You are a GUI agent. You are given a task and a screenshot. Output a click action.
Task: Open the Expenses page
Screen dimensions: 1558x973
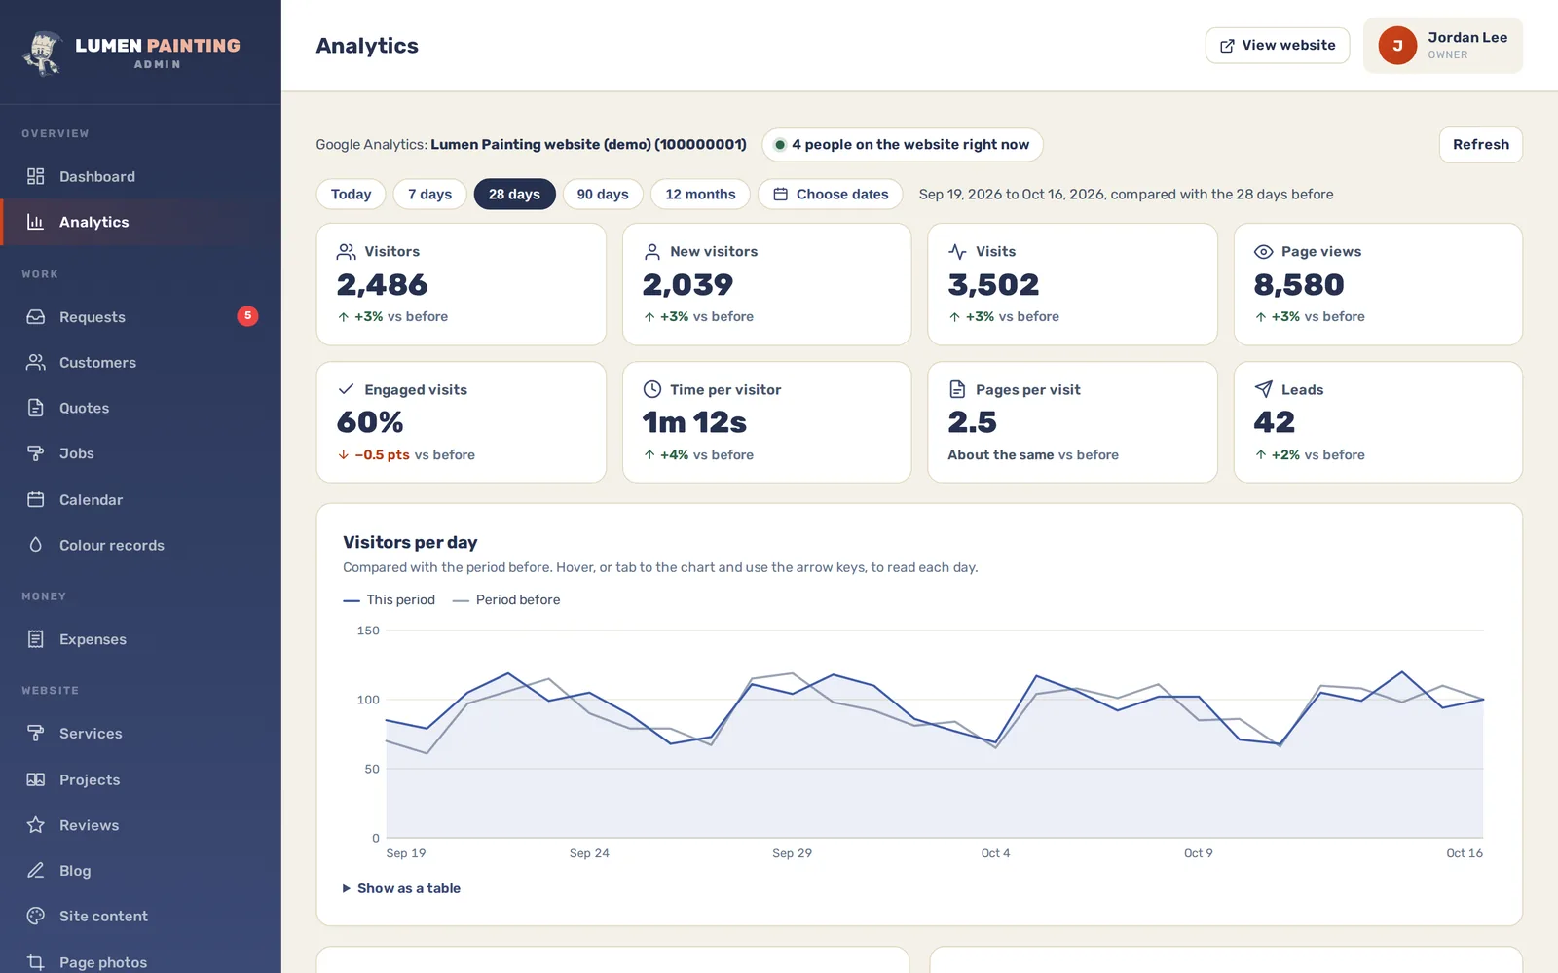(x=140, y=639)
